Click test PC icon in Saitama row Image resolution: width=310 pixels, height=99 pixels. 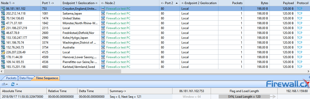tap(103, 14)
